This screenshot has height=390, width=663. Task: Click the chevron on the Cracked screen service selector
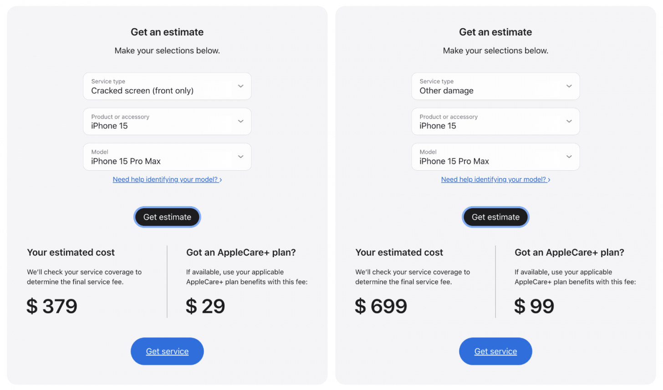(x=240, y=86)
